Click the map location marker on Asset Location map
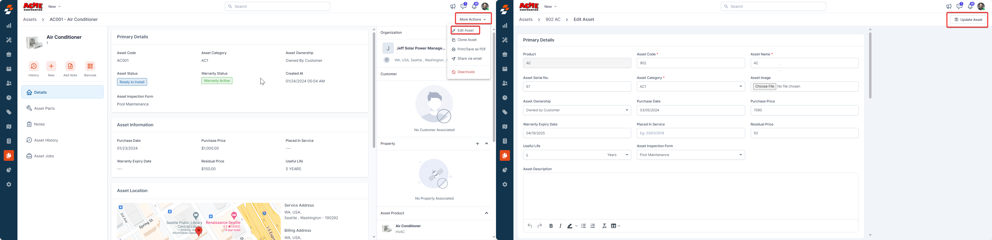This screenshot has width=992, height=240. click(199, 231)
